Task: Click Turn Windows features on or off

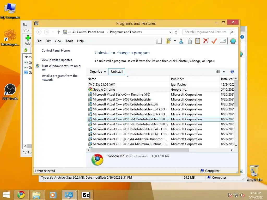Action: (61, 68)
